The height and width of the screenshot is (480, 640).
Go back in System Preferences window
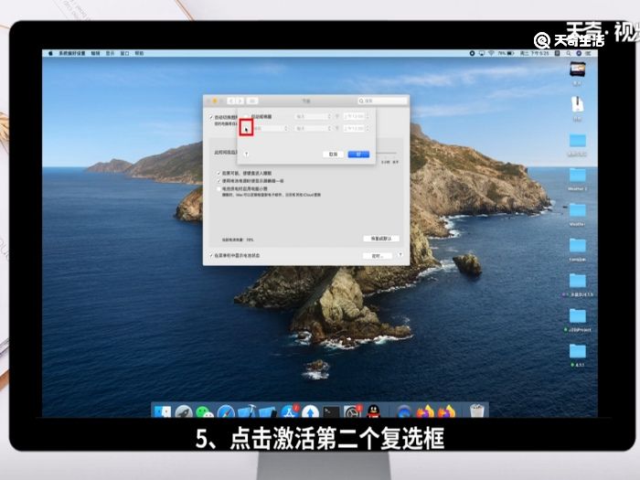pos(231,101)
